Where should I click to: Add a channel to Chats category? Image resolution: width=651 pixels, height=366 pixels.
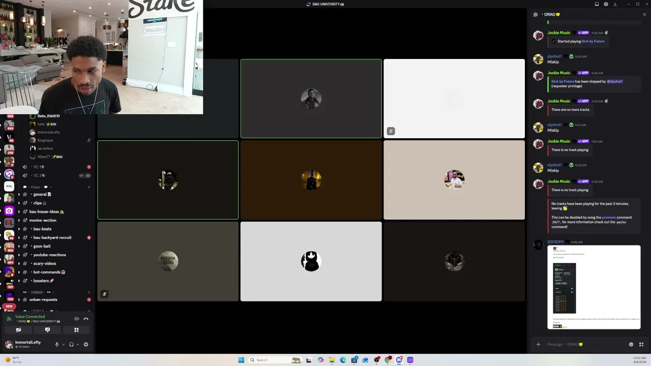click(x=89, y=187)
